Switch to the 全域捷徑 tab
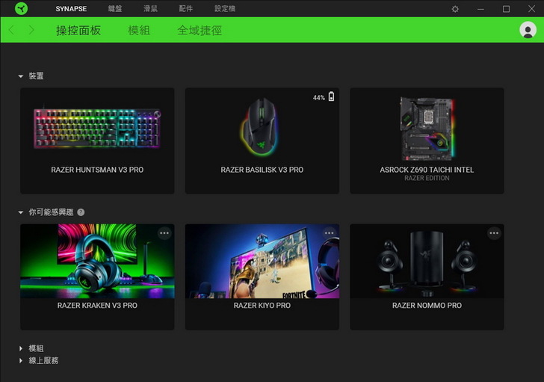Image resolution: width=544 pixels, height=382 pixels. 200,30
